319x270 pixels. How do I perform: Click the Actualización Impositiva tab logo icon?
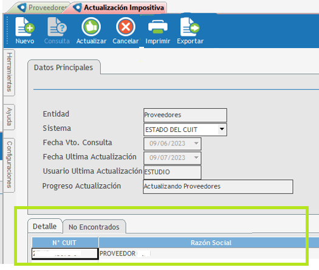pos(77,8)
